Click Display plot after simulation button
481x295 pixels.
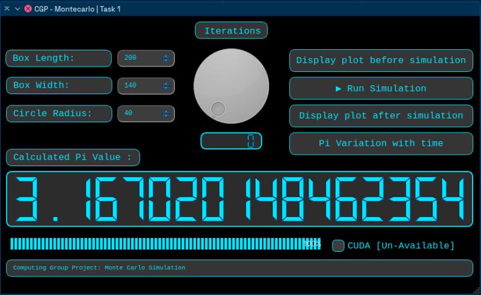[381, 116]
